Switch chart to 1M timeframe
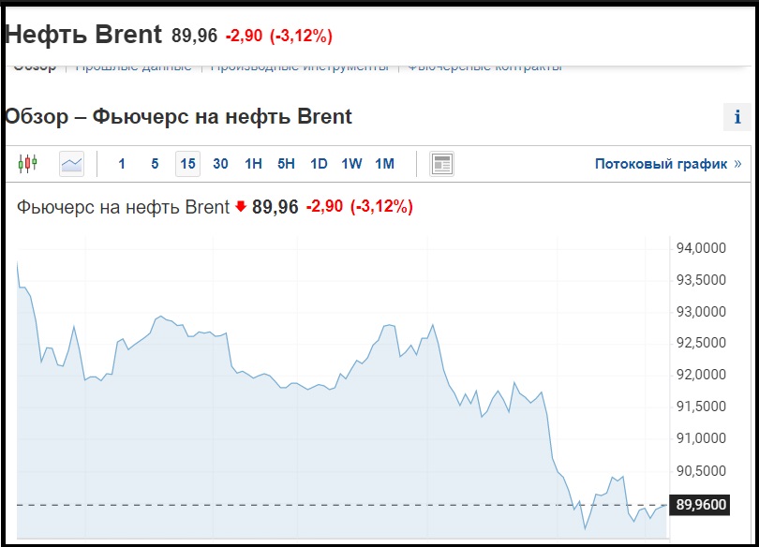The height and width of the screenshot is (547, 759). (x=385, y=164)
